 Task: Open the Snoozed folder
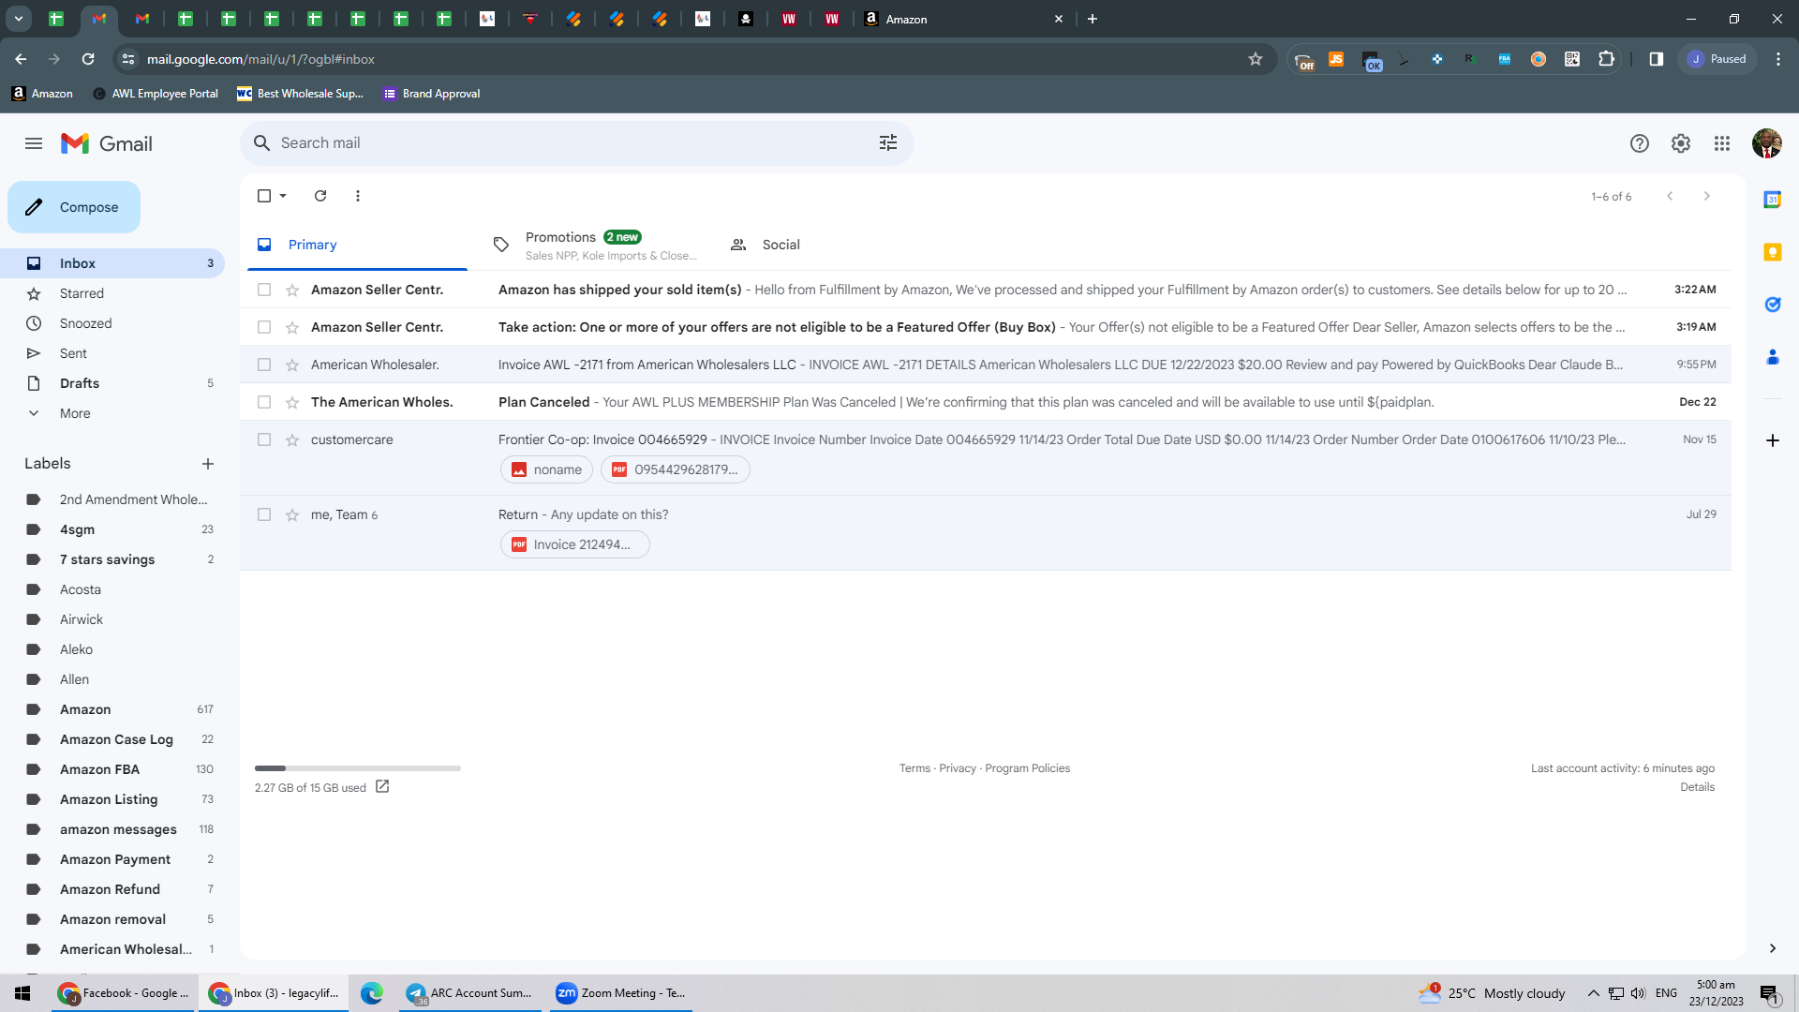tap(85, 323)
